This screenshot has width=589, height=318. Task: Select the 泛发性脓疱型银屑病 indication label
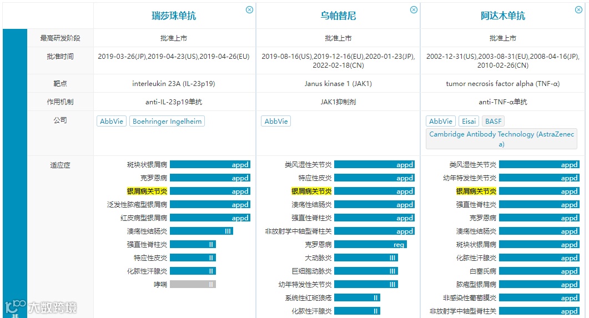(137, 205)
